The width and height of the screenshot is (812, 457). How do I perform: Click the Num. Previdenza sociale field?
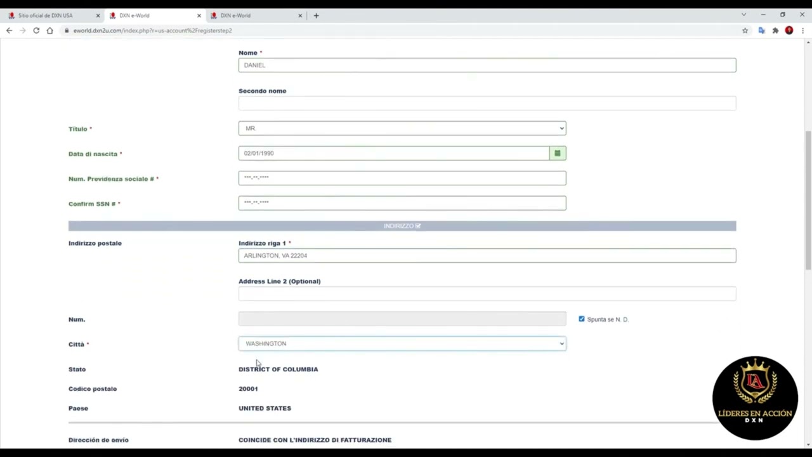click(x=402, y=178)
